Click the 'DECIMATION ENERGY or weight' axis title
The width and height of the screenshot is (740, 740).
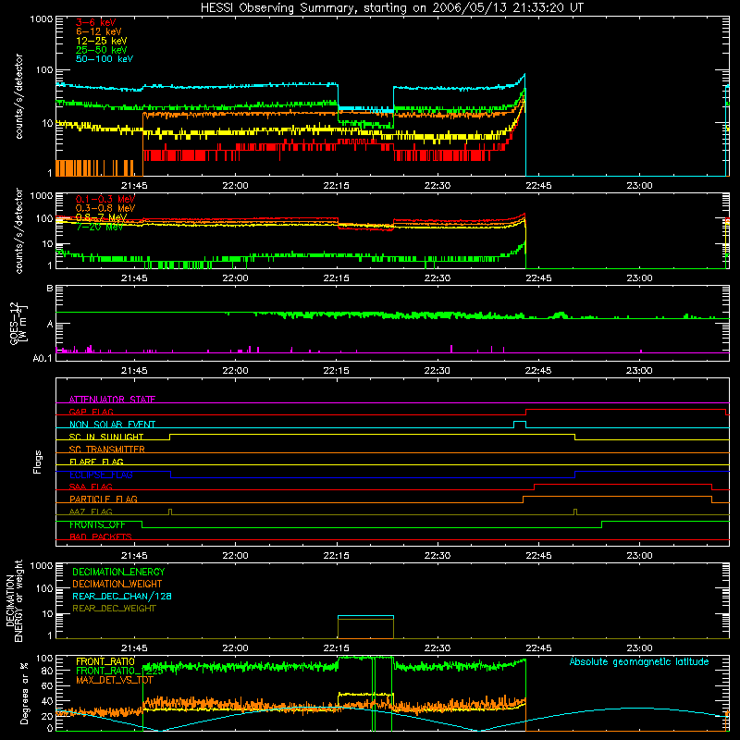pos(14,600)
